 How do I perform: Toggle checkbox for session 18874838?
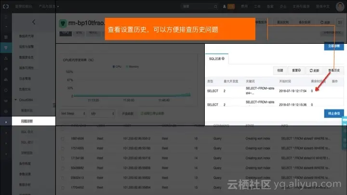click(63, 139)
